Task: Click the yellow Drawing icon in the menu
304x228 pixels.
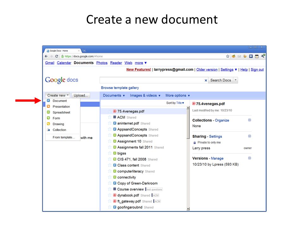Action: point(48,124)
